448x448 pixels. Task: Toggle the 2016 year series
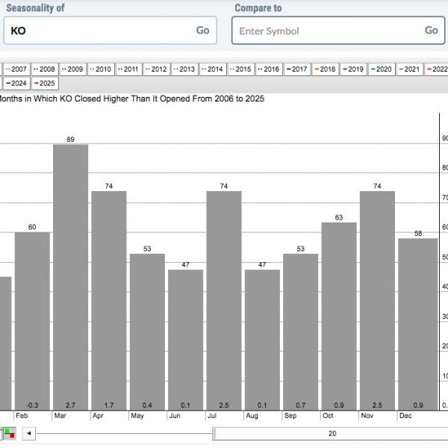269,69
